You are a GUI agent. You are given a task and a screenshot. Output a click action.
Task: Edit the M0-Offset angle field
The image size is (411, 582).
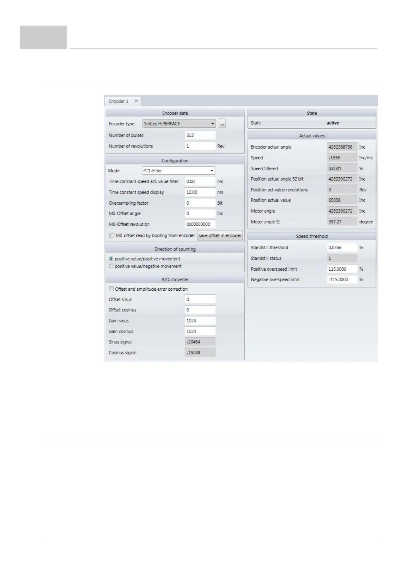click(200, 214)
